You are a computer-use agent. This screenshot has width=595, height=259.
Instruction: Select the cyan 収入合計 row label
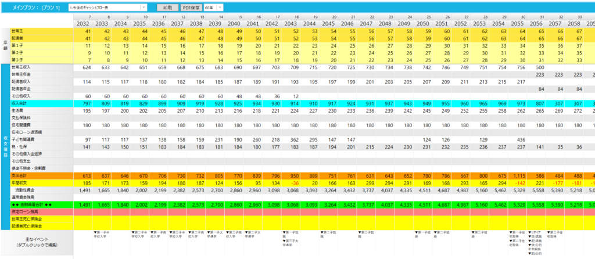23,103
